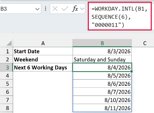Select row 8 header
The image size is (154, 113).
click(x=6, y=108)
